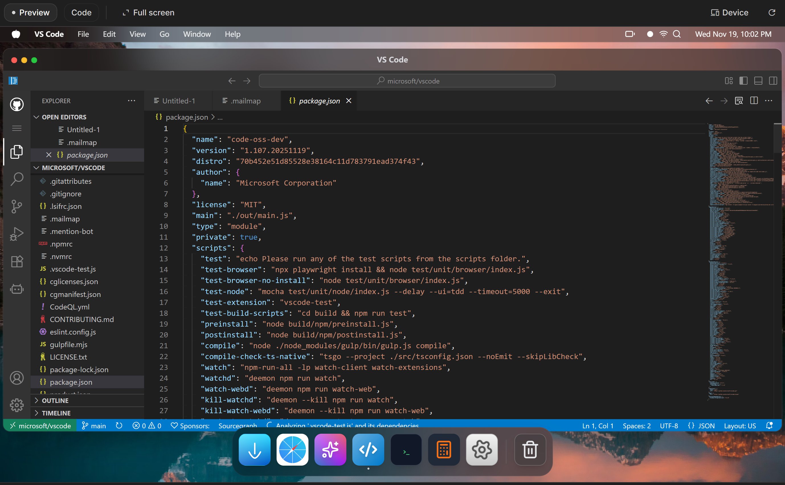Click the notifications bell in status bar

(769, 426)
